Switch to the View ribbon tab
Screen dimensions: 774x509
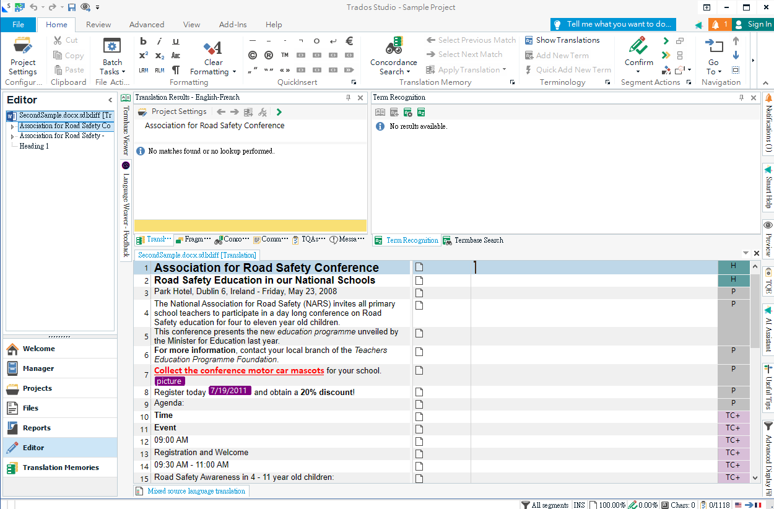[191, 25]
